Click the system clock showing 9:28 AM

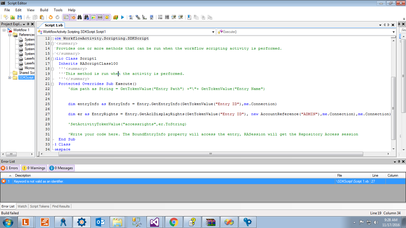click(x=390, y=222)
